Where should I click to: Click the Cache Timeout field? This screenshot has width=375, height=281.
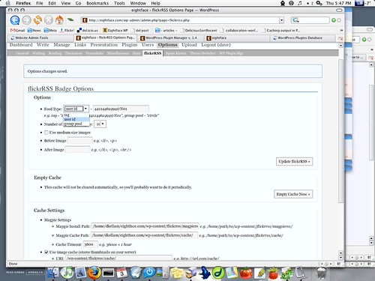point(91,244)
